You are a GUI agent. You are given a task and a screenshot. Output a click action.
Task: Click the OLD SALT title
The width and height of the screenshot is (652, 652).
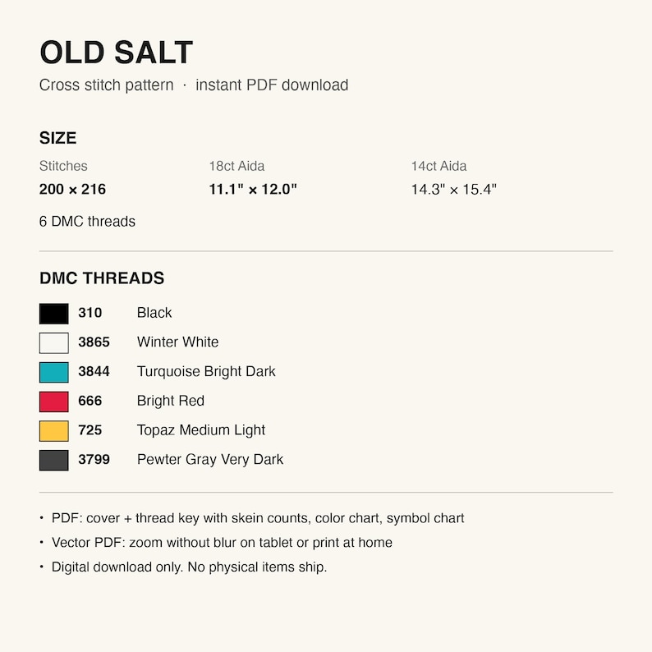[x=116, y=53]
